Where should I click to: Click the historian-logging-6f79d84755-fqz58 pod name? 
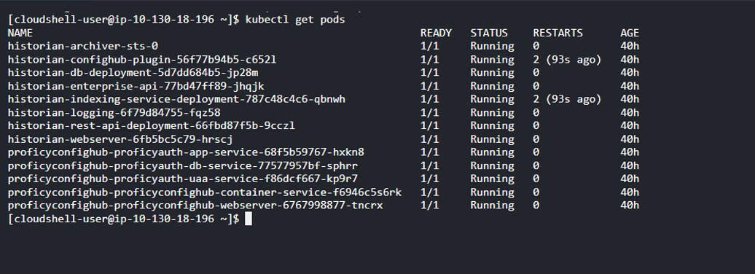114,113
